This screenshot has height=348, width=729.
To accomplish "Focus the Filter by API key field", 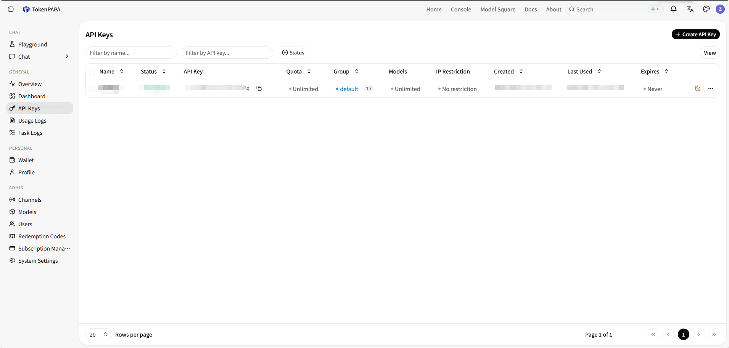I will coord(227,53).
